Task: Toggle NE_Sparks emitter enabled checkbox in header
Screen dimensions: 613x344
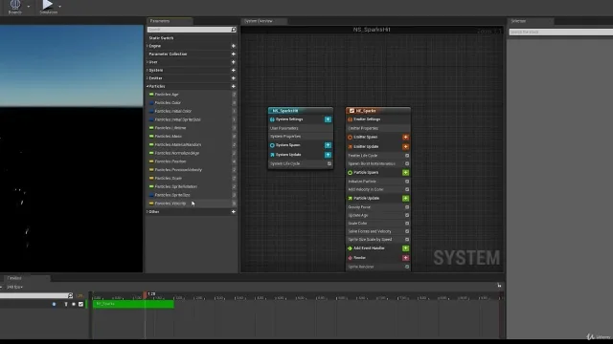Action: tap(352, 111)
